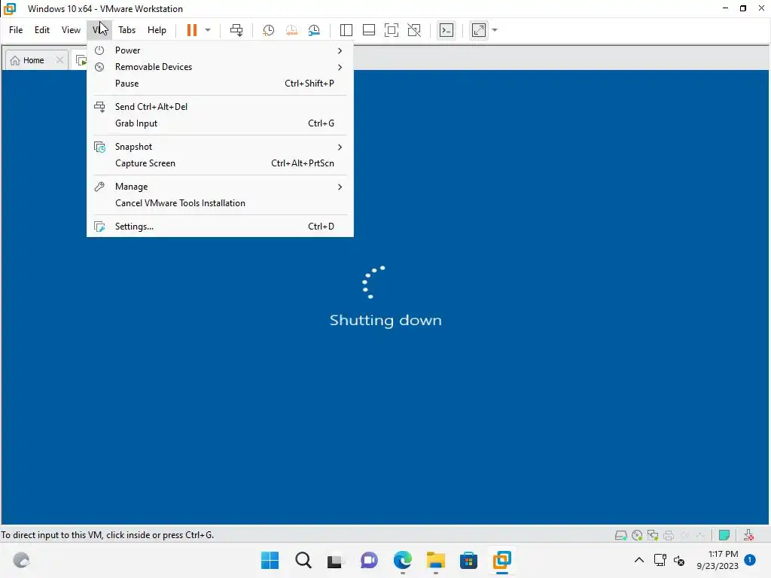Viewport: 771px width, 578px height.
Task: Click VMware Workstation taskbar icon
Action: point(502,560)
